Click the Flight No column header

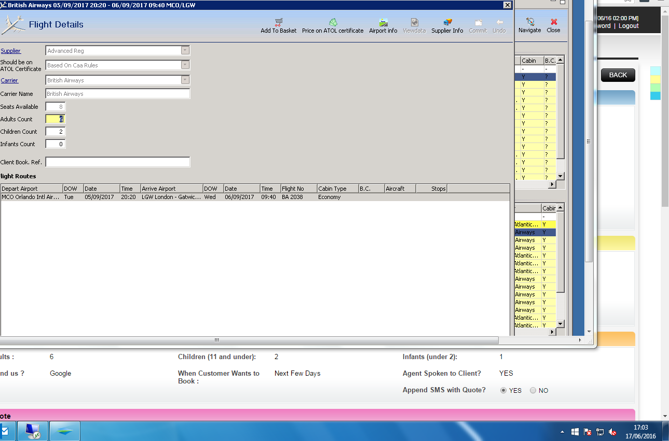(x=299, y=189)
